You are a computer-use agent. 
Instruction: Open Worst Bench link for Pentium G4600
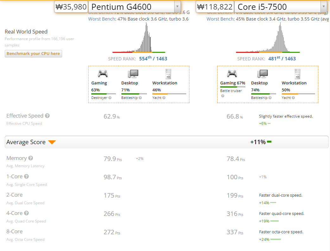[x=102, y=19]
